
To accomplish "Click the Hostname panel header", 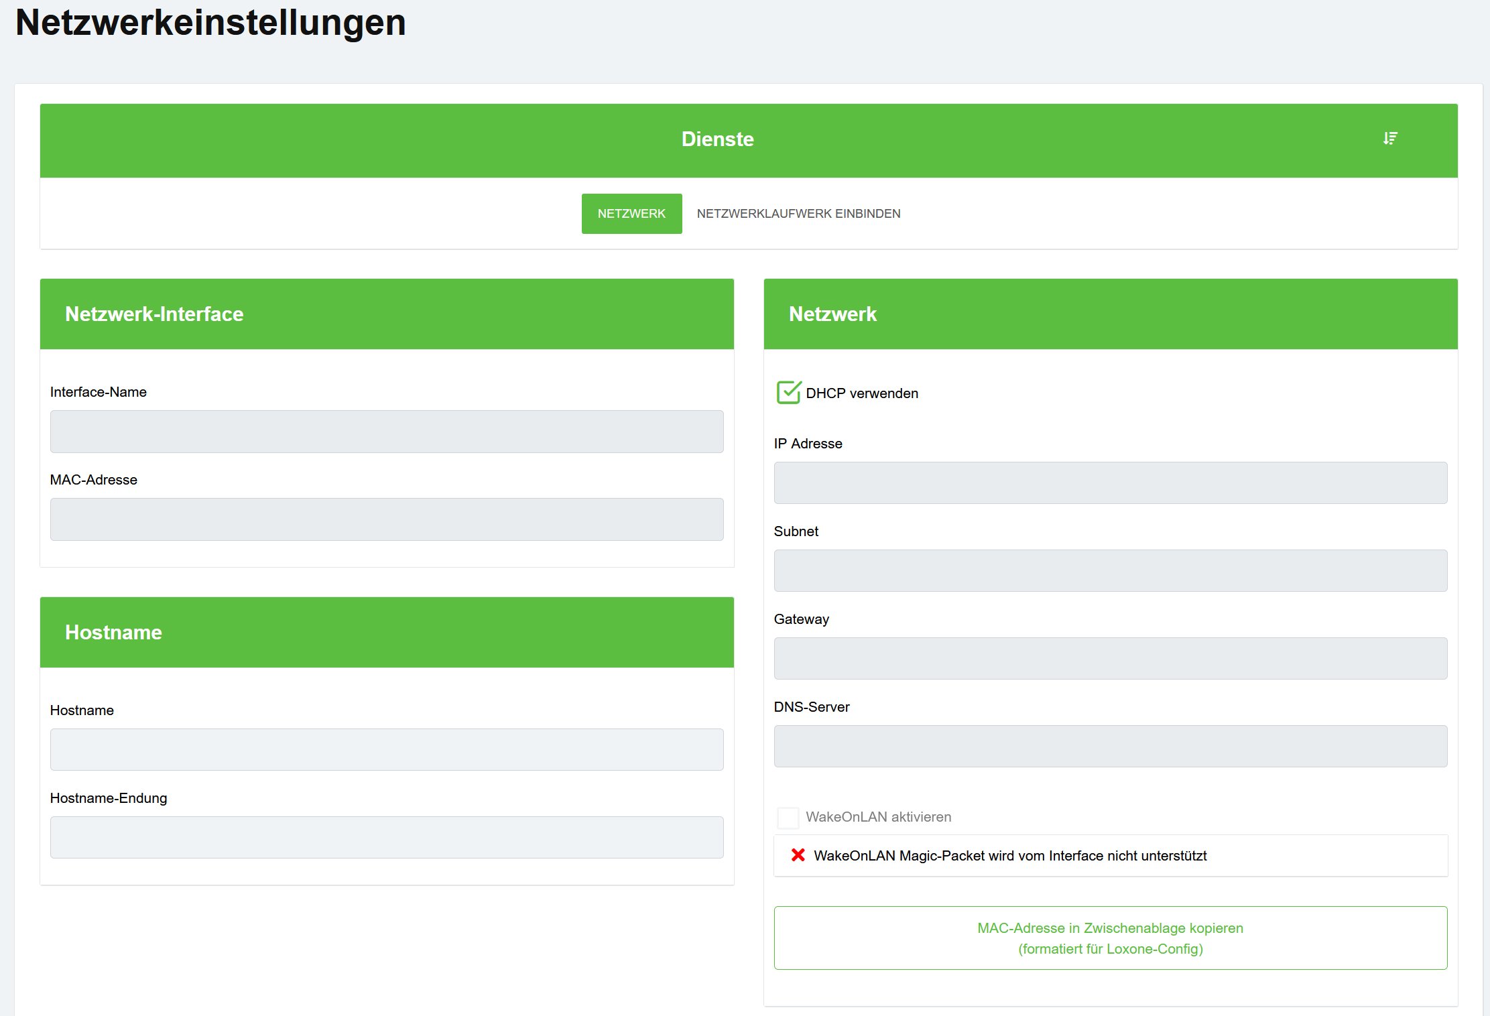I will [113, 633].
